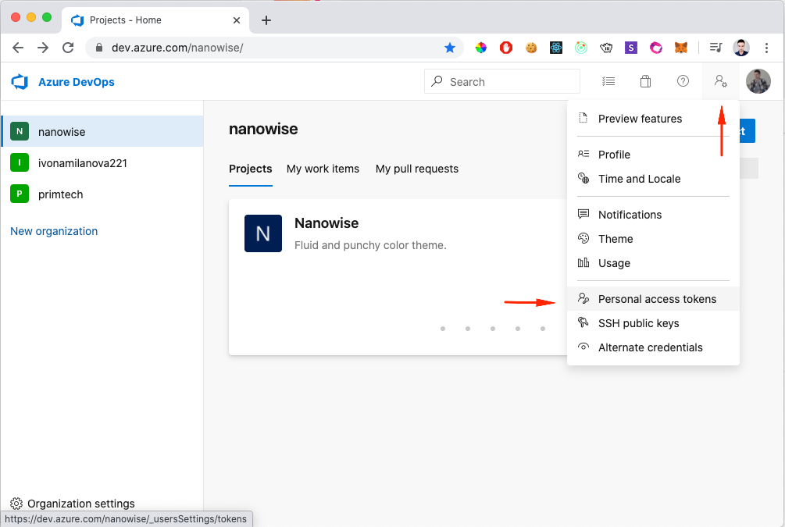Open the cookie extension icon
The width and height of the screenshot is (785, 527).
[530, 48]
